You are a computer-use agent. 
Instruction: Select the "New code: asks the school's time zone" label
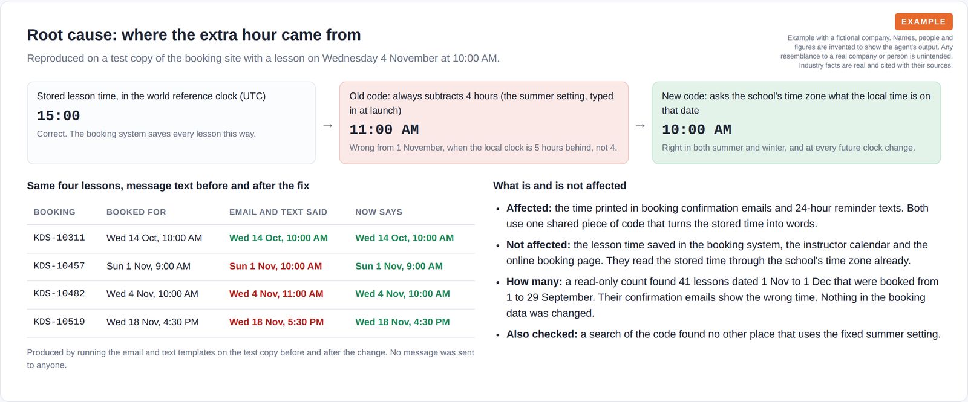796,103
